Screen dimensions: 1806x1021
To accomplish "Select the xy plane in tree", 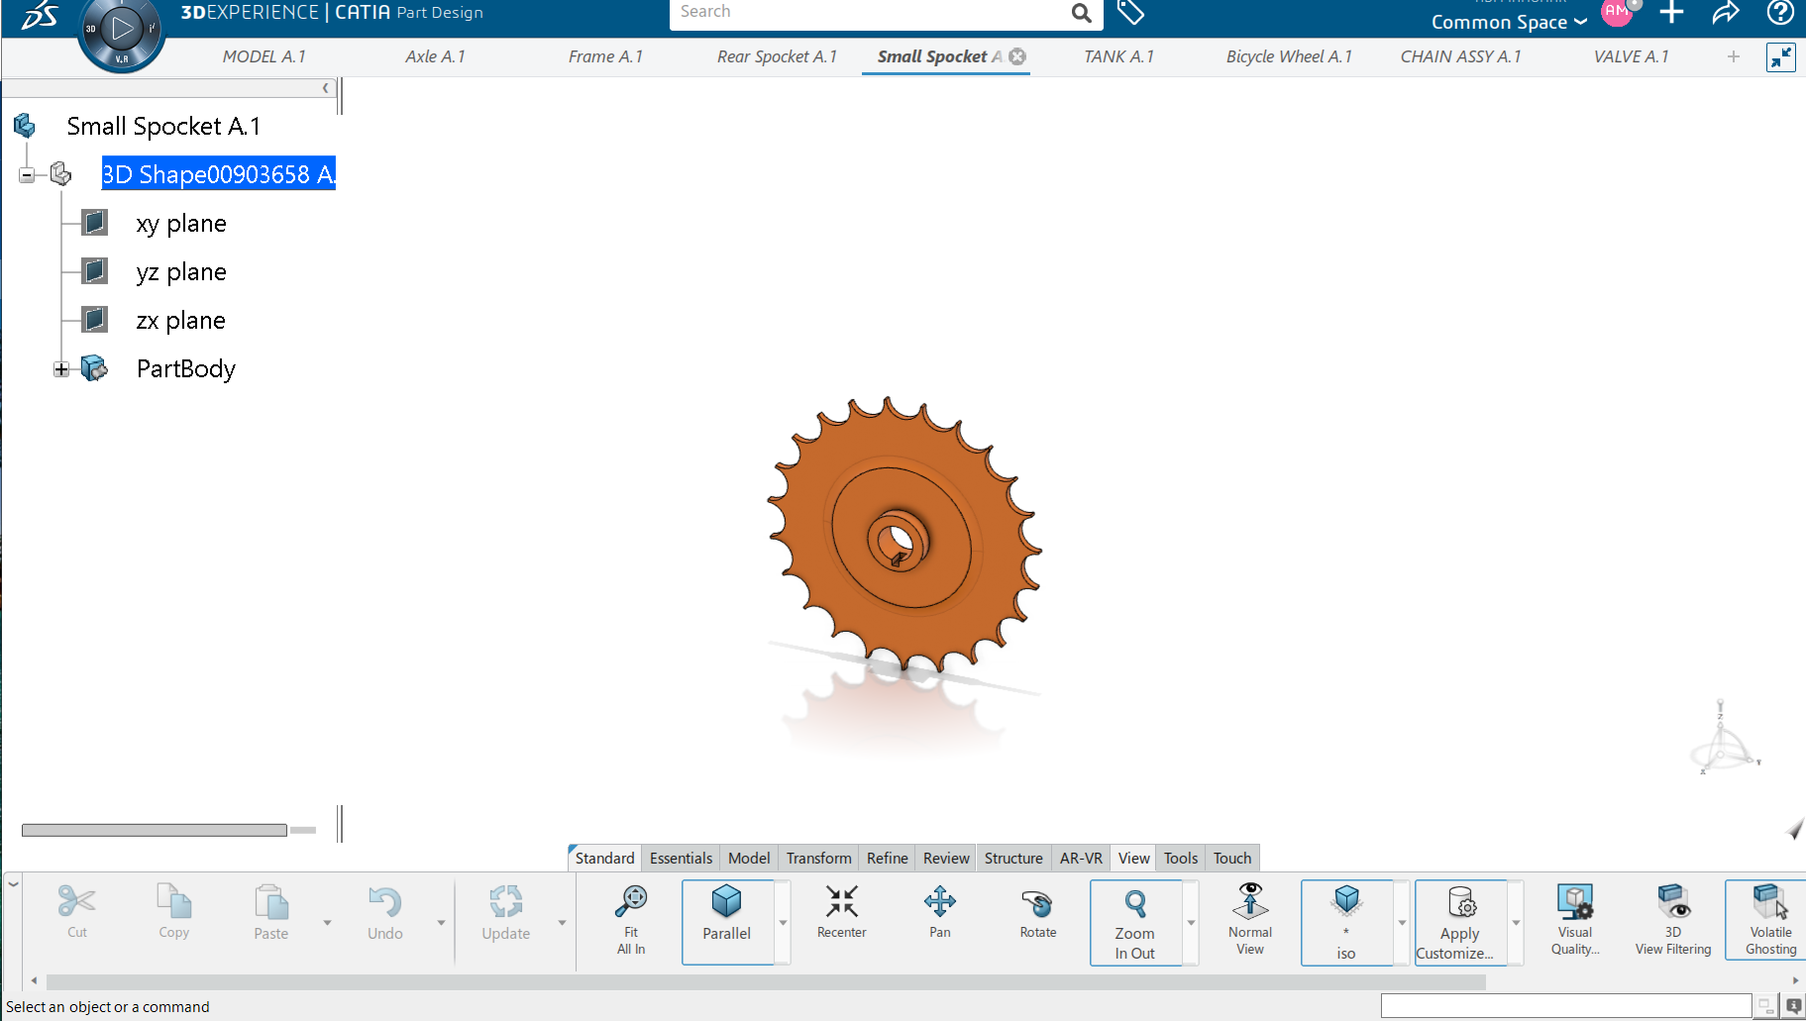I will click(x=181, y=224).
